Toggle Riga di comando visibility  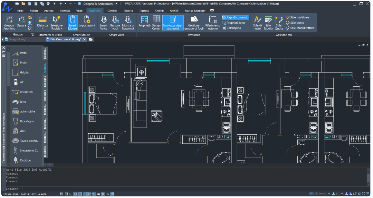coord(235,18)
